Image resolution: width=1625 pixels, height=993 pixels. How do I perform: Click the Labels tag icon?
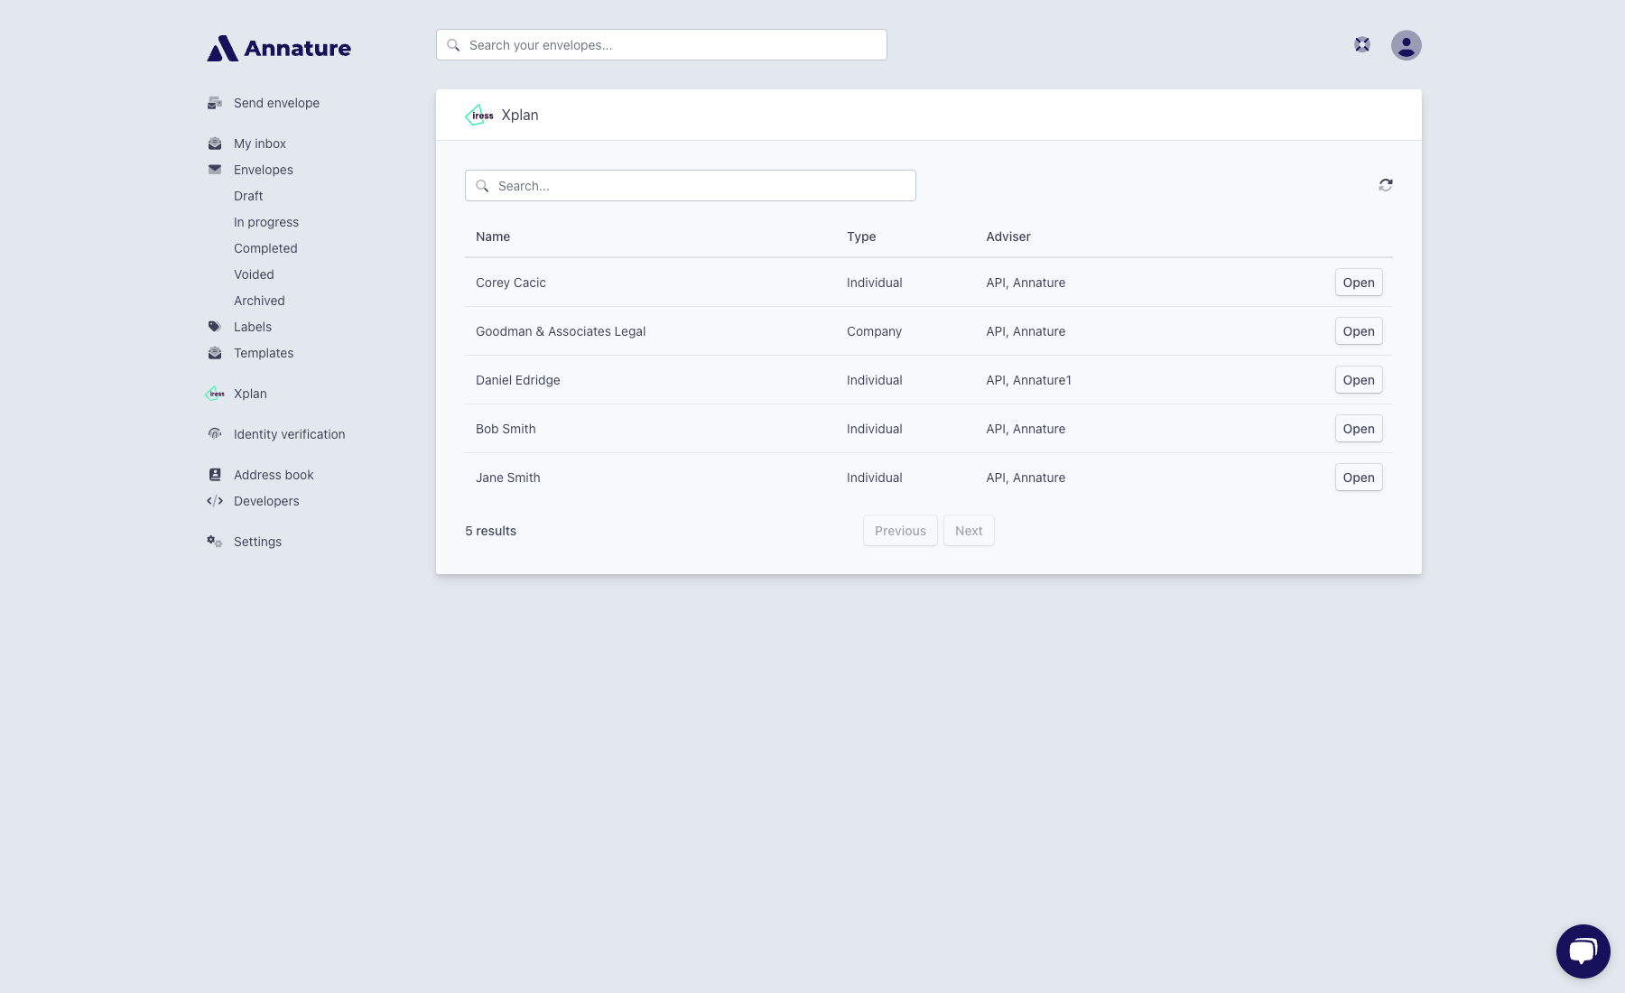pyautogui.click(x=215, y=327)
